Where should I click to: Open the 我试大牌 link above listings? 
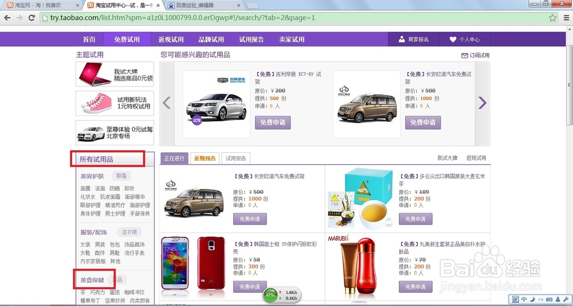click(448, 158)
